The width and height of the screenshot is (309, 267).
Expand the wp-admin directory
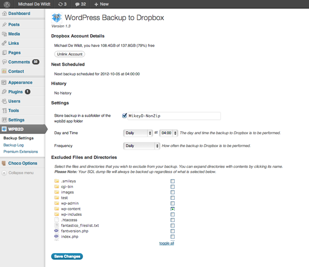pyautogui.click(x=70, y=203)
